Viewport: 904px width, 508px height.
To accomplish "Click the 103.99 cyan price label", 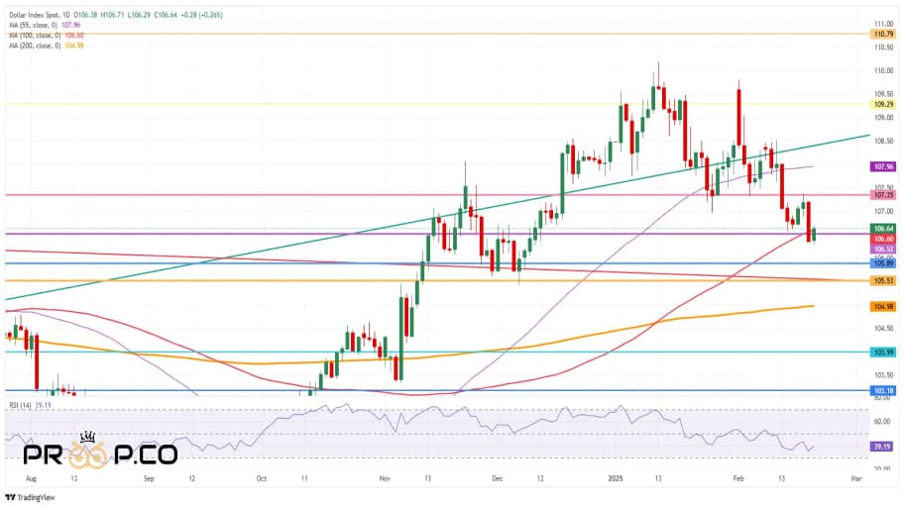I will click(x=883, y=353).
